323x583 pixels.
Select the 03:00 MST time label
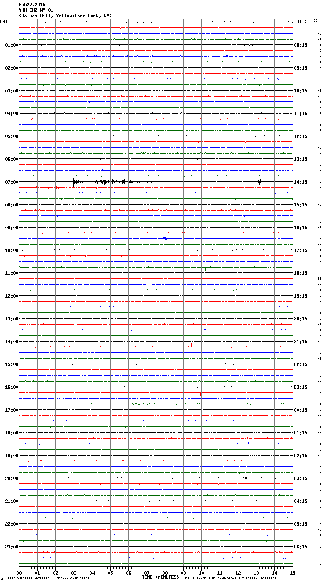point(12,91)
